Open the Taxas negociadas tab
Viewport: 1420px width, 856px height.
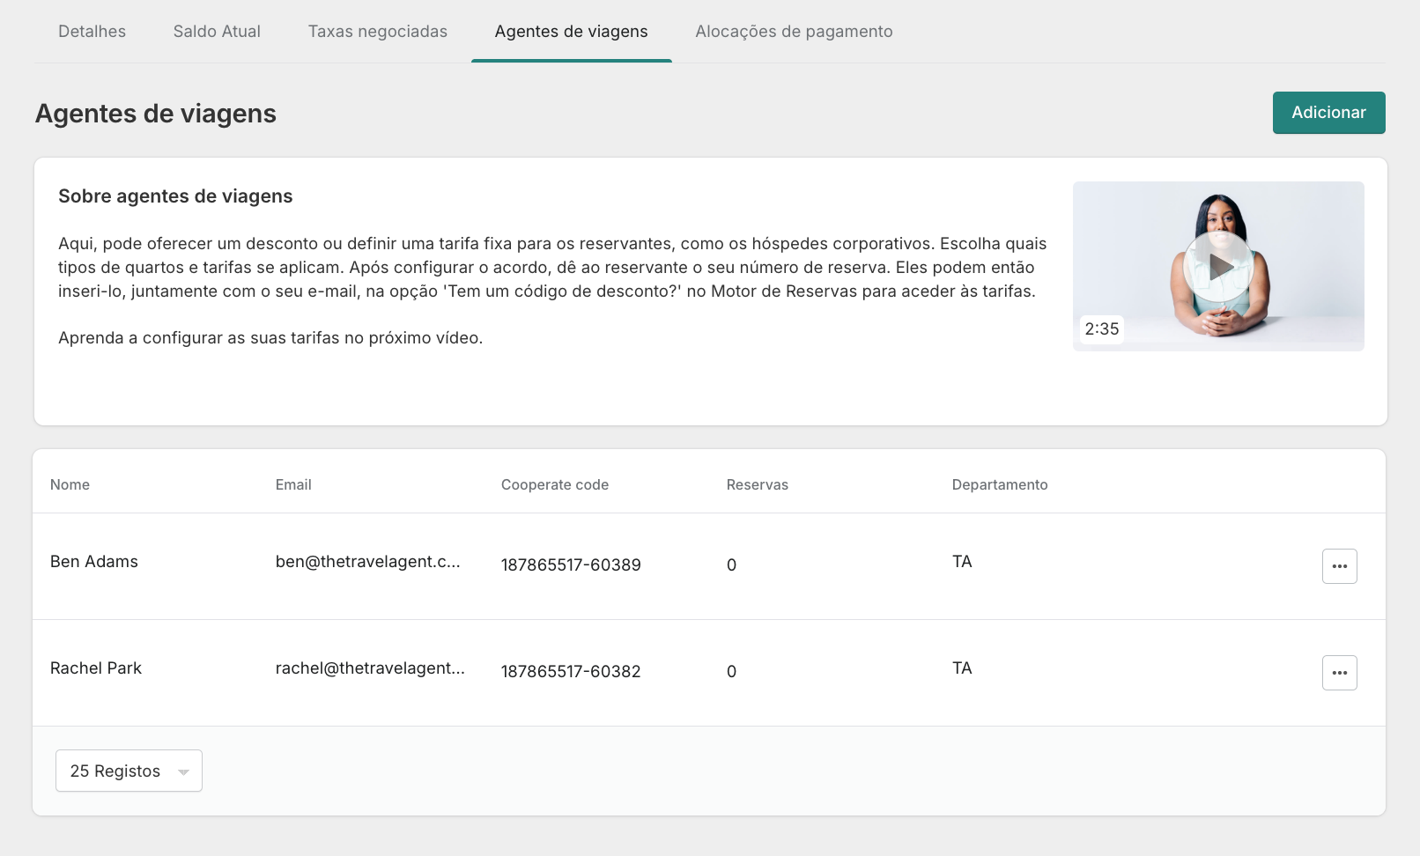pos(378,32)
